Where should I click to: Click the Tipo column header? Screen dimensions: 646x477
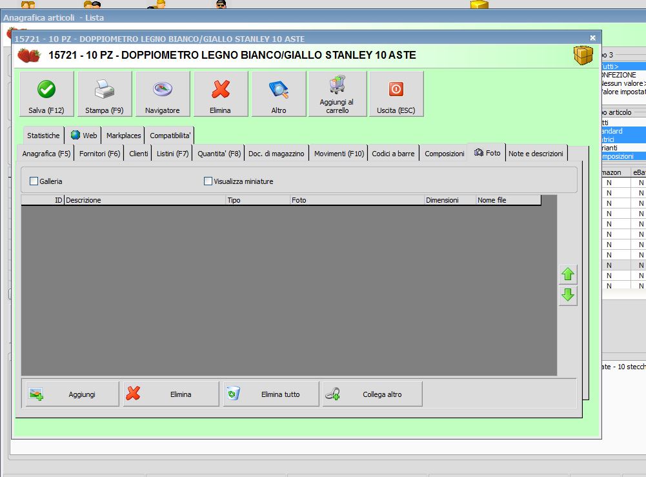(258, 200)
